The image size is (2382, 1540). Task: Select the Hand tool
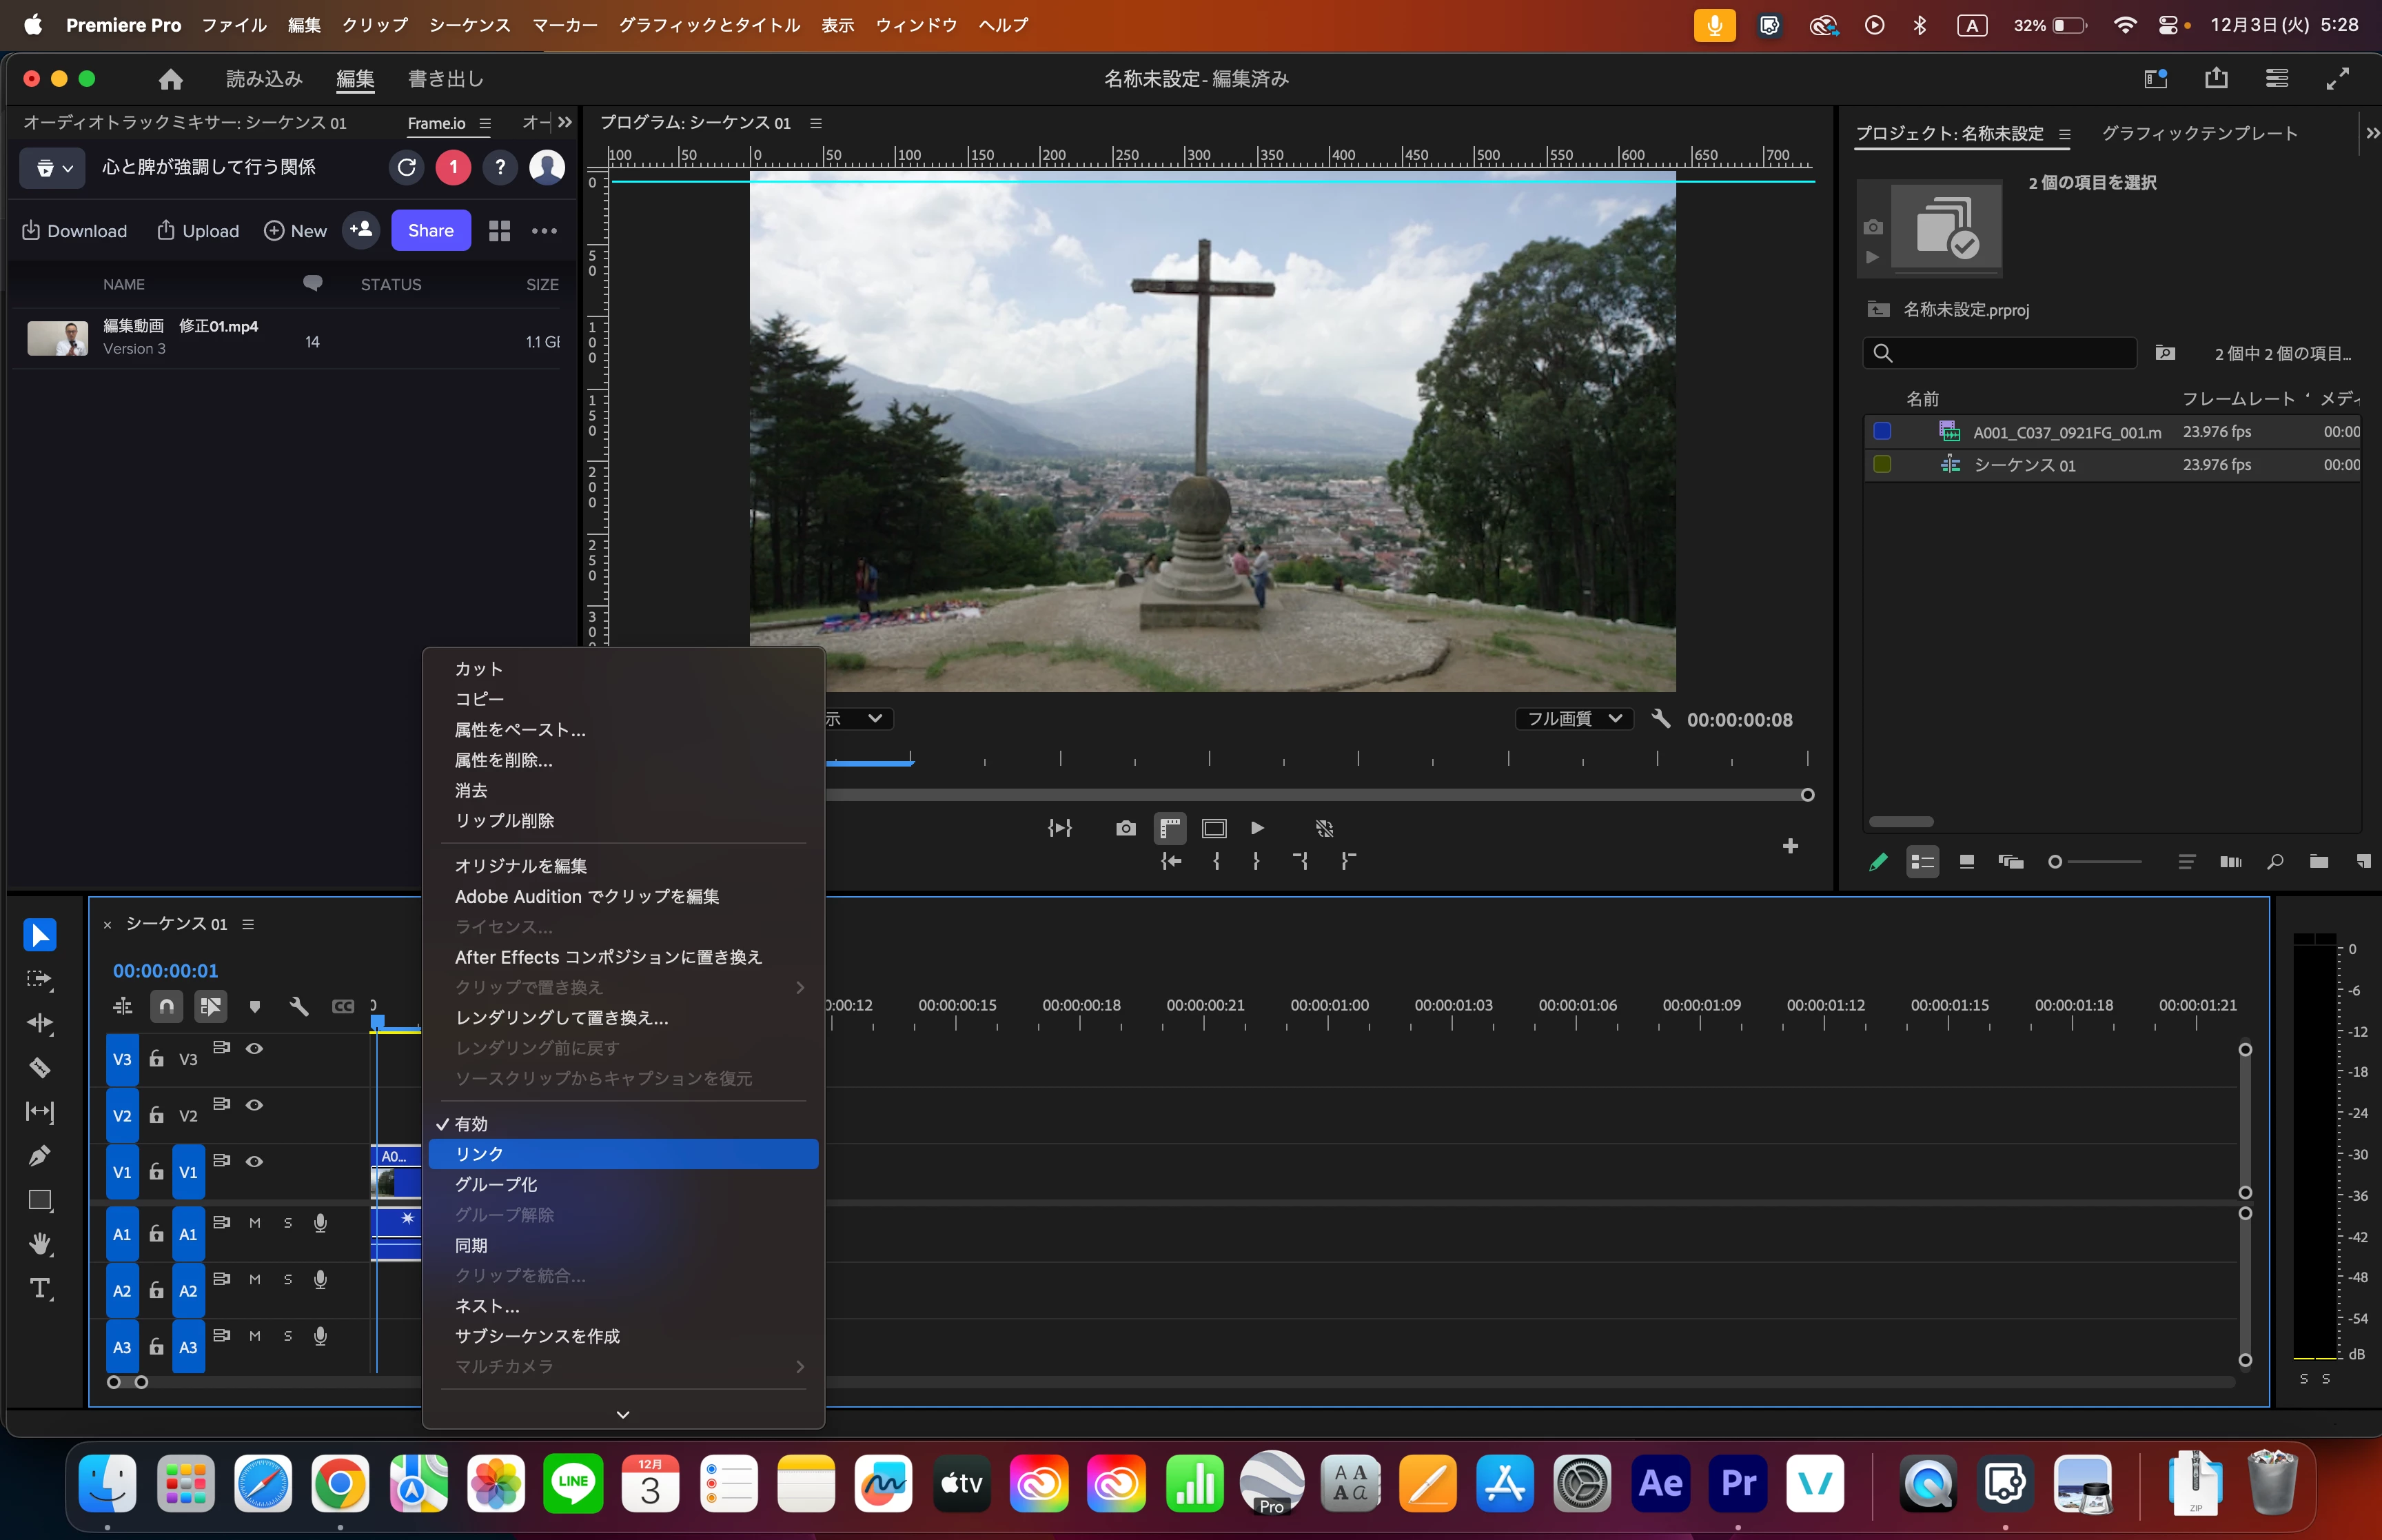coord(40,1244)
